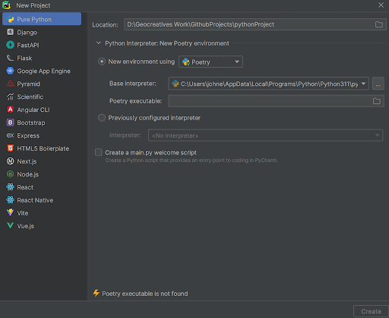Select the Pyramid list entry
389x318 pixels.
42,84
